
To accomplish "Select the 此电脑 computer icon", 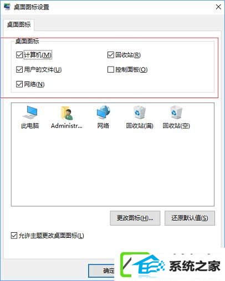I will 30,112.
